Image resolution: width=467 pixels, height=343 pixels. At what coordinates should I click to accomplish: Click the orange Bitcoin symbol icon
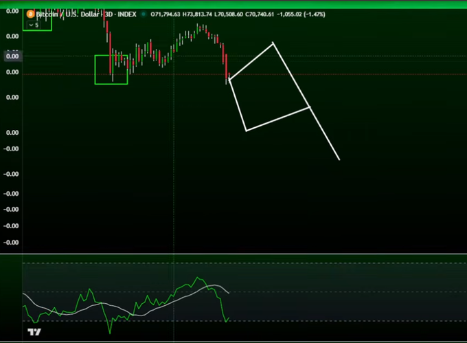tap(30, 14)
